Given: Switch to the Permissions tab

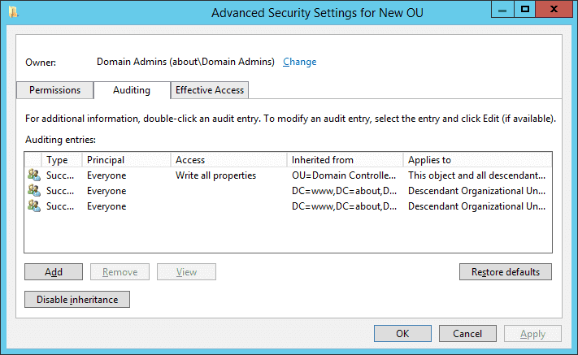Looking at the screenshot, I should [x=55, y=90].
